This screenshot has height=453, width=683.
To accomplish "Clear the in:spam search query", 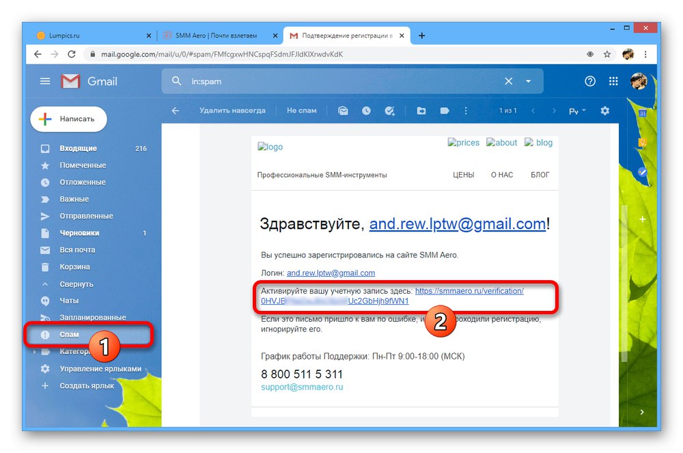I will point(508,81).
